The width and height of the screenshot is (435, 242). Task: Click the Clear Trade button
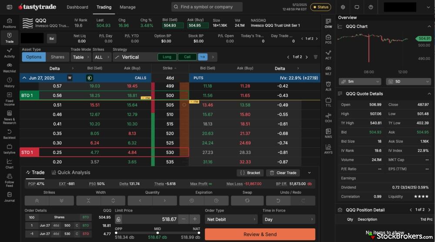click(x=283, y=172)
